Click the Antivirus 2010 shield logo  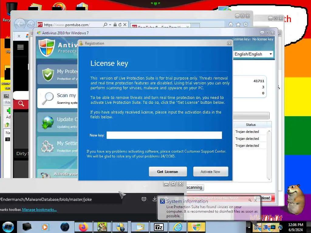pos(47,47)
